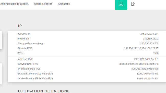The width and height of the screenshot is (166, 93).
Task: Click the MTU value 1500
Action: click(x=156, y=53)
